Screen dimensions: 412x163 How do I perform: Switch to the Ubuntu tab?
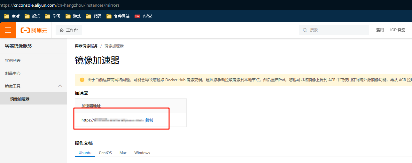(x=85, y=153)
